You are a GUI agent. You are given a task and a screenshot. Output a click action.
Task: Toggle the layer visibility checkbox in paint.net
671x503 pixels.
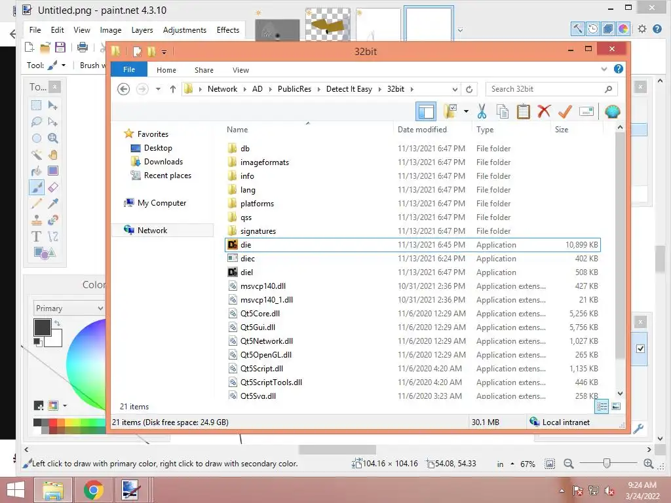(640, 348)
